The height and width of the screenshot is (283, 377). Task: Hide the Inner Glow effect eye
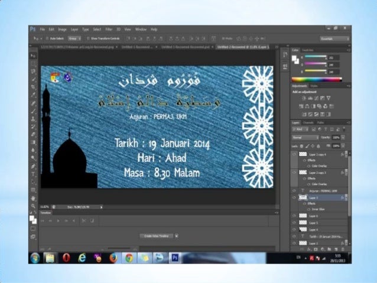(308, 209)
